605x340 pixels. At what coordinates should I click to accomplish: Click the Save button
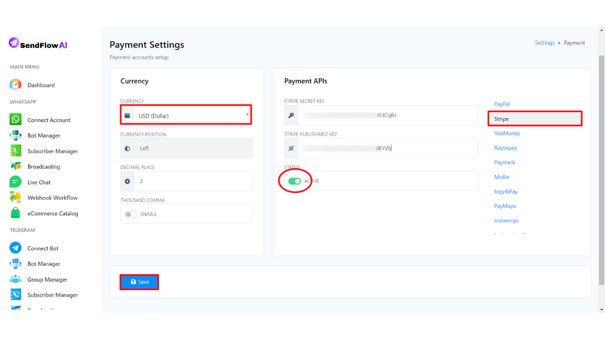(x=139, y=282)
